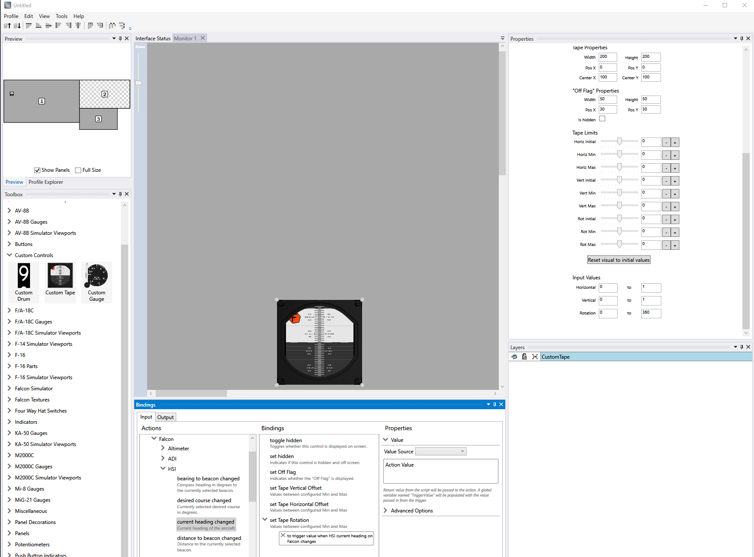Pin the Toolbox panel
Image resolution: width=754 pixels, height=557 pixels.
(120, 194)
